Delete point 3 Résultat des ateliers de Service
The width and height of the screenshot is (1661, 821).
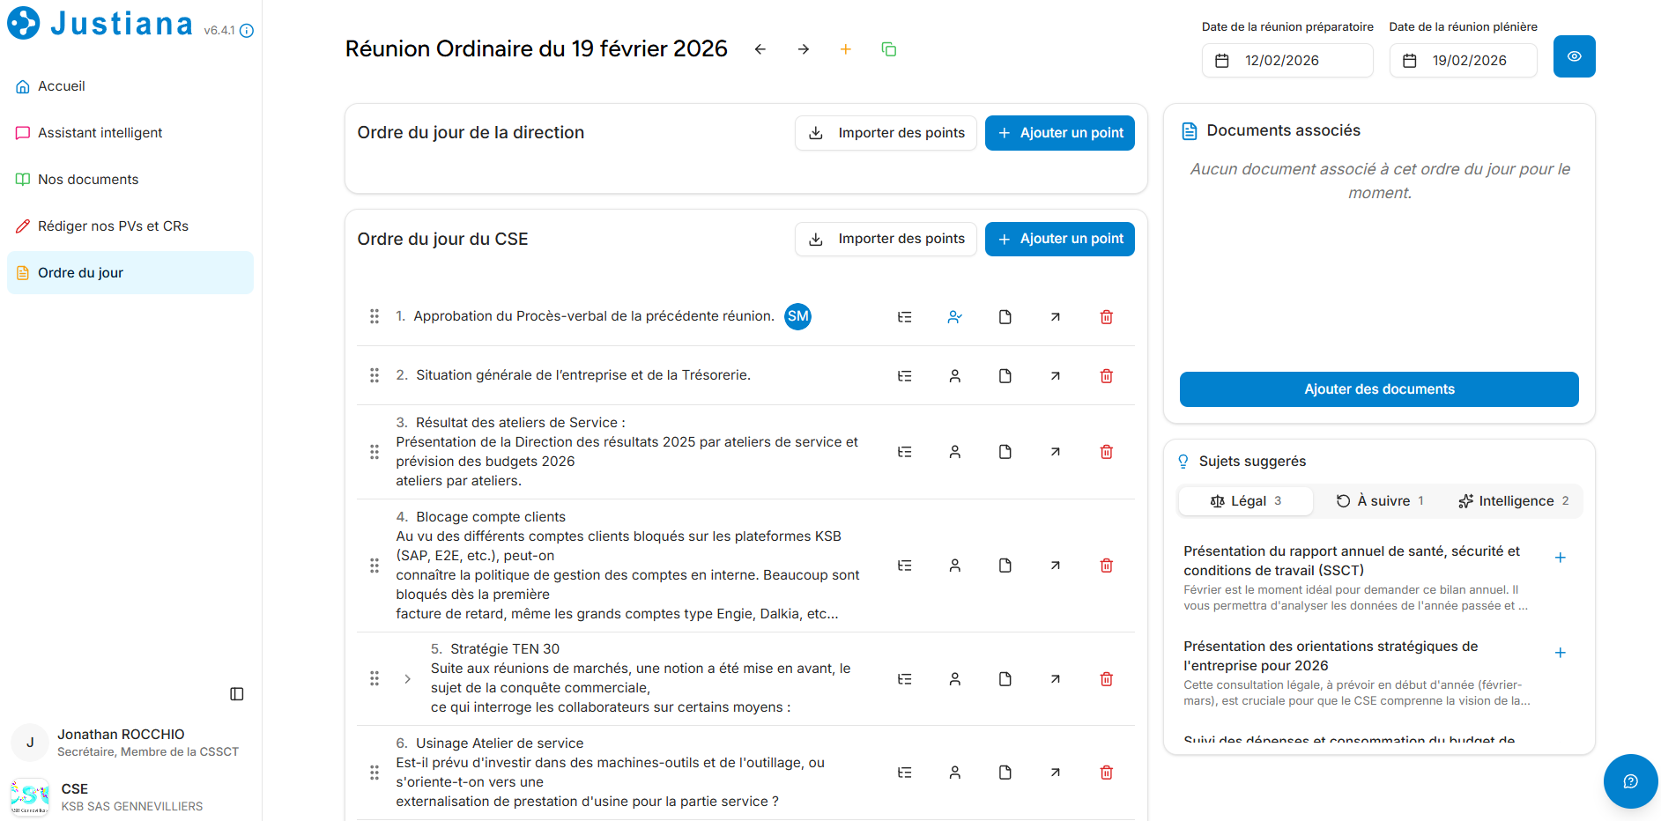point(1107,452)
